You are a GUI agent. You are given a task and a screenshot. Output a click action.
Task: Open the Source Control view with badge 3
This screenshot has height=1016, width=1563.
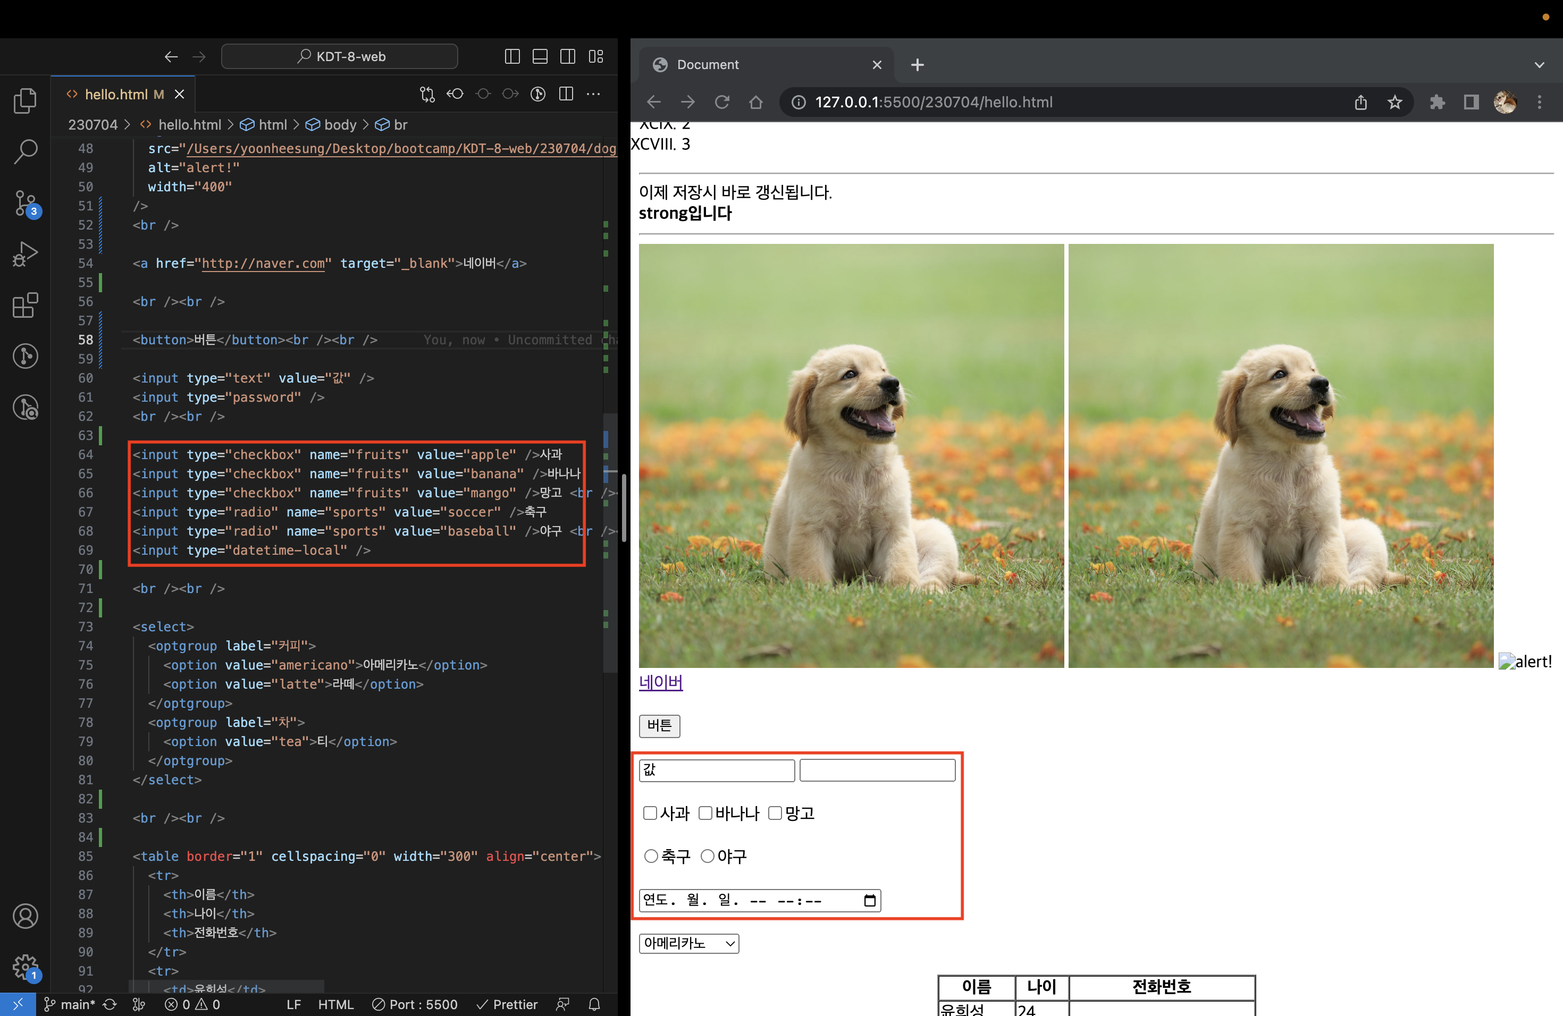(25, 204)
